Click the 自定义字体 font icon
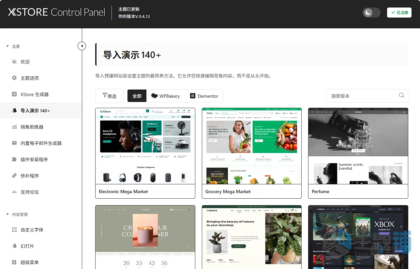 click(x=14, y=230)
